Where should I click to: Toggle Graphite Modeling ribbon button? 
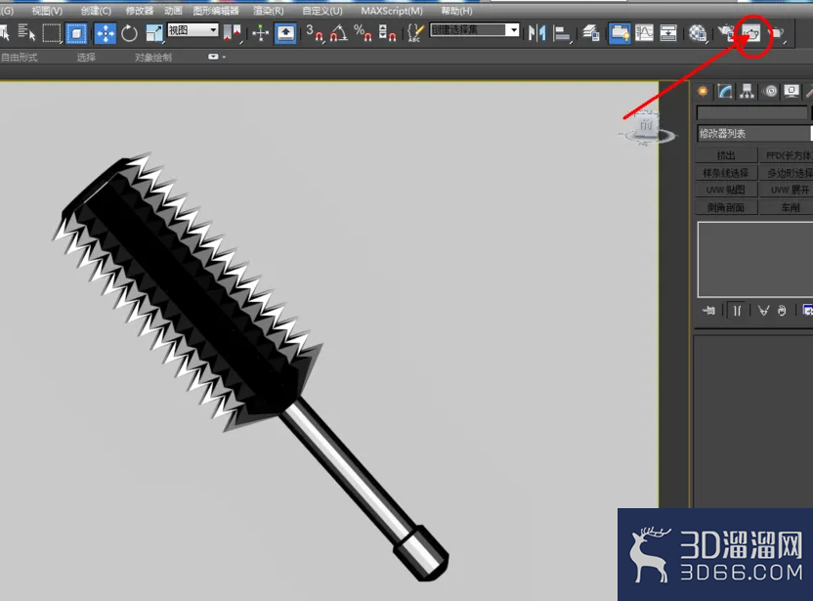tap(620, 33)
